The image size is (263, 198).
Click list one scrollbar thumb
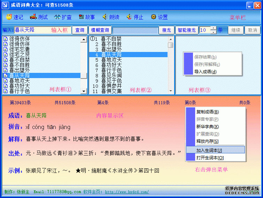click(84, 76)
